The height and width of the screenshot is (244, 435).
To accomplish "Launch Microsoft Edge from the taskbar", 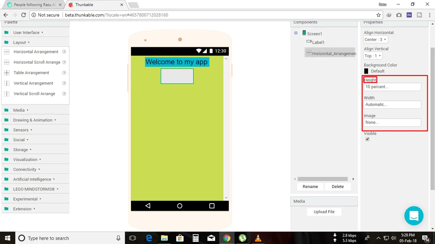I will (x=149, y=238).
